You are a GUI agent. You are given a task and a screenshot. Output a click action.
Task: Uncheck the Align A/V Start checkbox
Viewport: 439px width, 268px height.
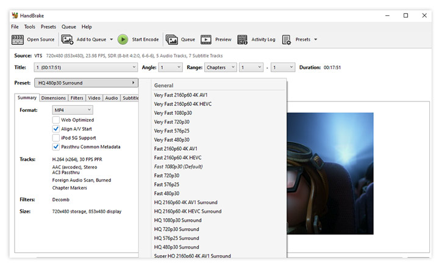tap(55, 129)
